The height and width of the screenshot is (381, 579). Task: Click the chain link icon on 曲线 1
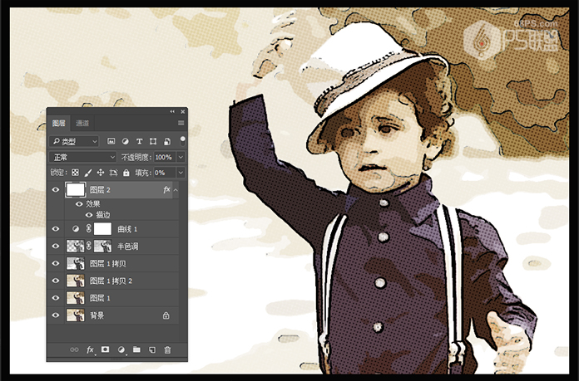[89, 229]
